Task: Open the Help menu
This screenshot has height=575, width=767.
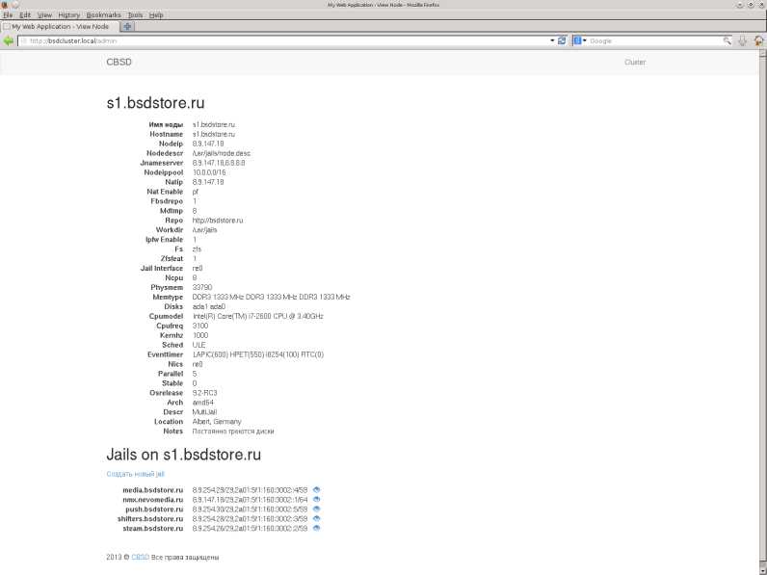Action: (x=156, y=15)
